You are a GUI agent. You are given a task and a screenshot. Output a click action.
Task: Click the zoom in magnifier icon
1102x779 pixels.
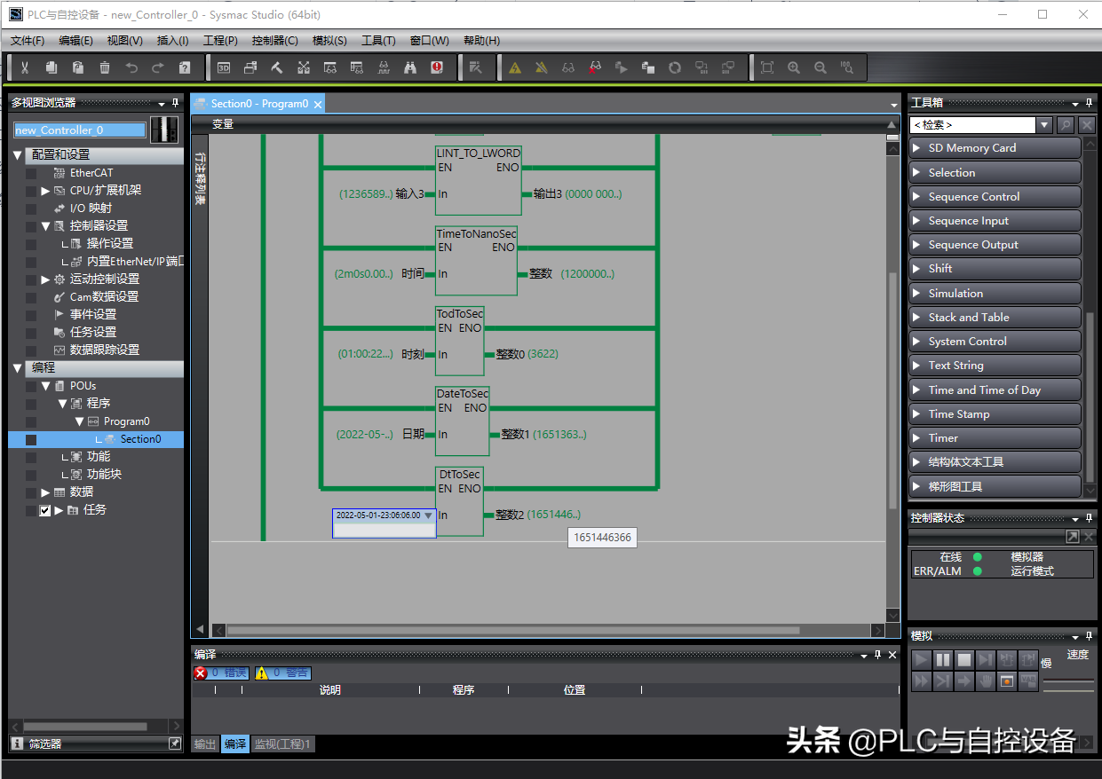pos(794,67)
